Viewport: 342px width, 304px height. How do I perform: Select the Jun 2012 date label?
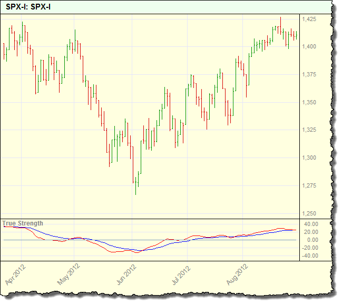pos(126,274)
